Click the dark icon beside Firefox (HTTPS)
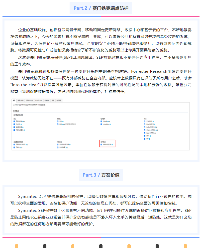 coord(157,127)
